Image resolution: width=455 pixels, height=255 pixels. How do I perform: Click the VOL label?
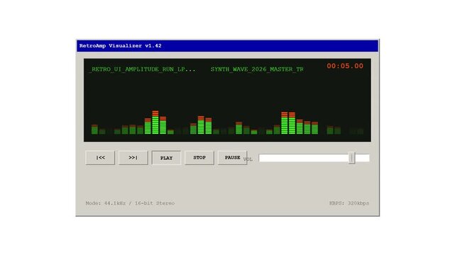point(248,159)
